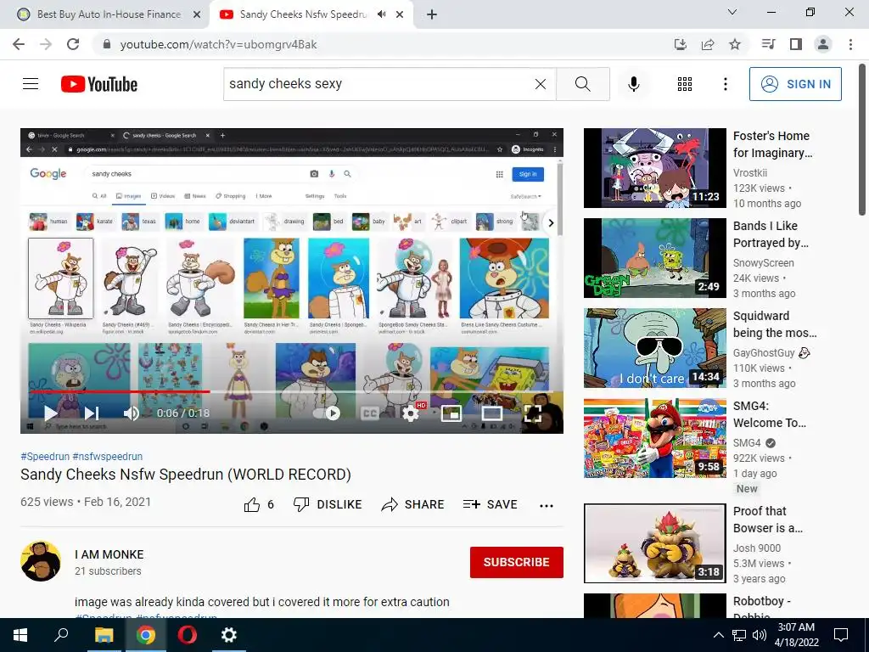Image resolution: width=869 pixels, height=652 pixels.
Task: Open media controls in Chrome toolbar
Action: click(768, 44)
